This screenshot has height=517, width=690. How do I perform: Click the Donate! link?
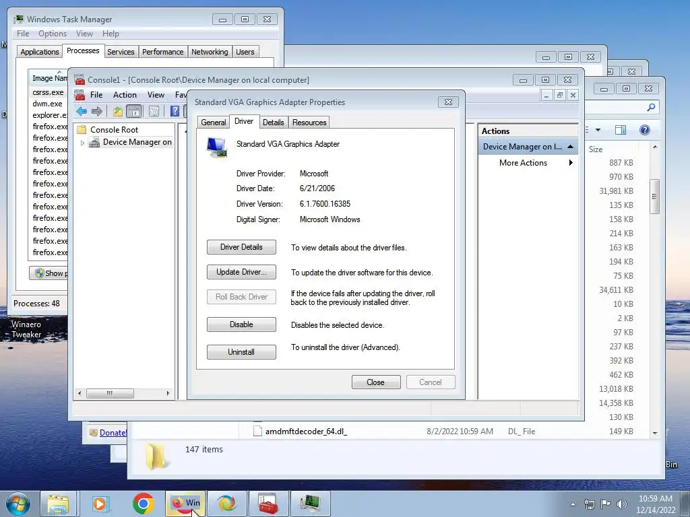pos(113,433)
